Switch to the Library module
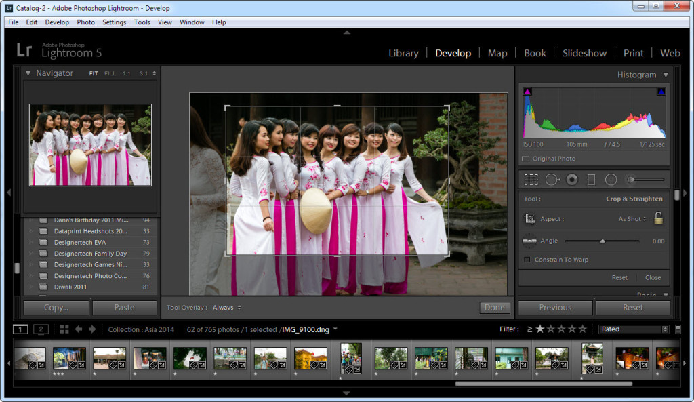This screenshot has height=402, width=694. tap(403, 53)
